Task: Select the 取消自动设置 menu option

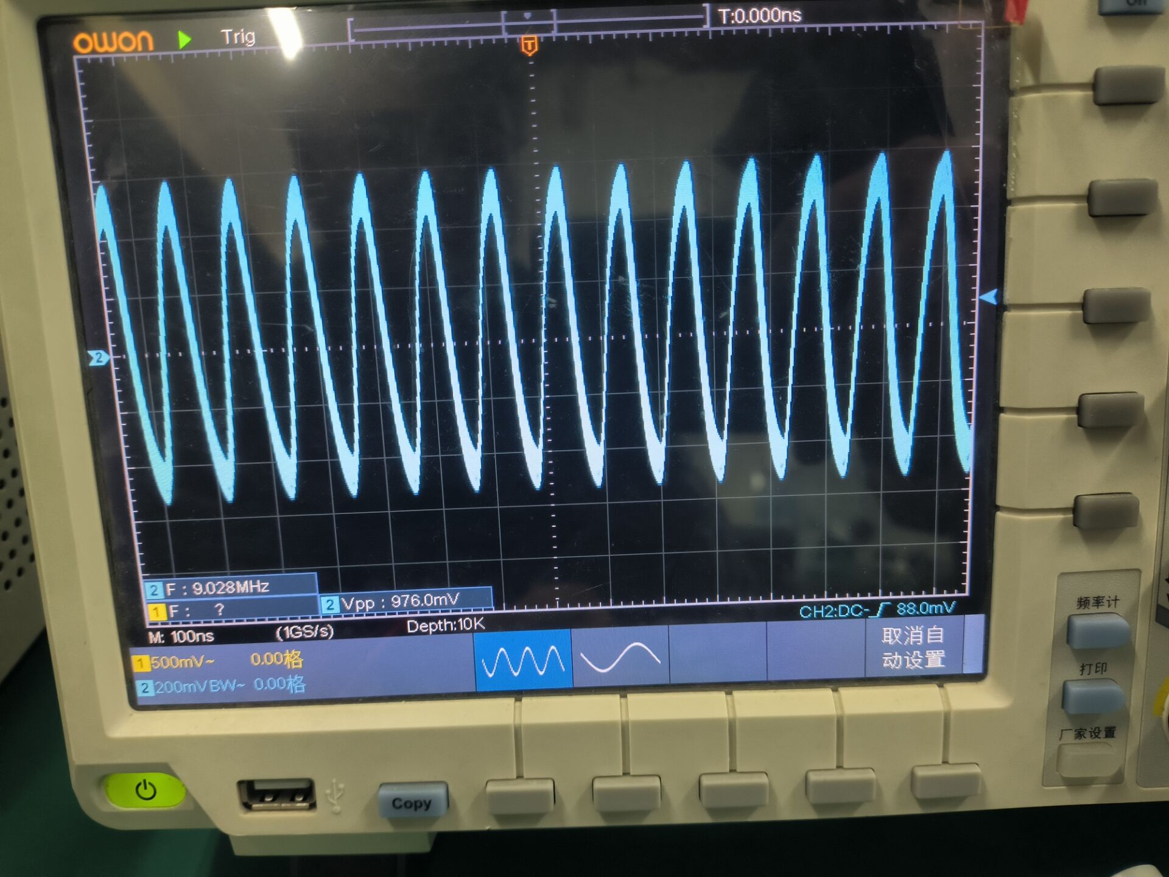Action: pos(913,647)
